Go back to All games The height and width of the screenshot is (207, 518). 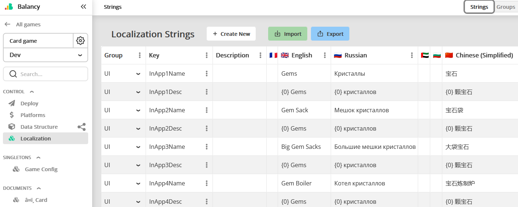pos(23,25)
